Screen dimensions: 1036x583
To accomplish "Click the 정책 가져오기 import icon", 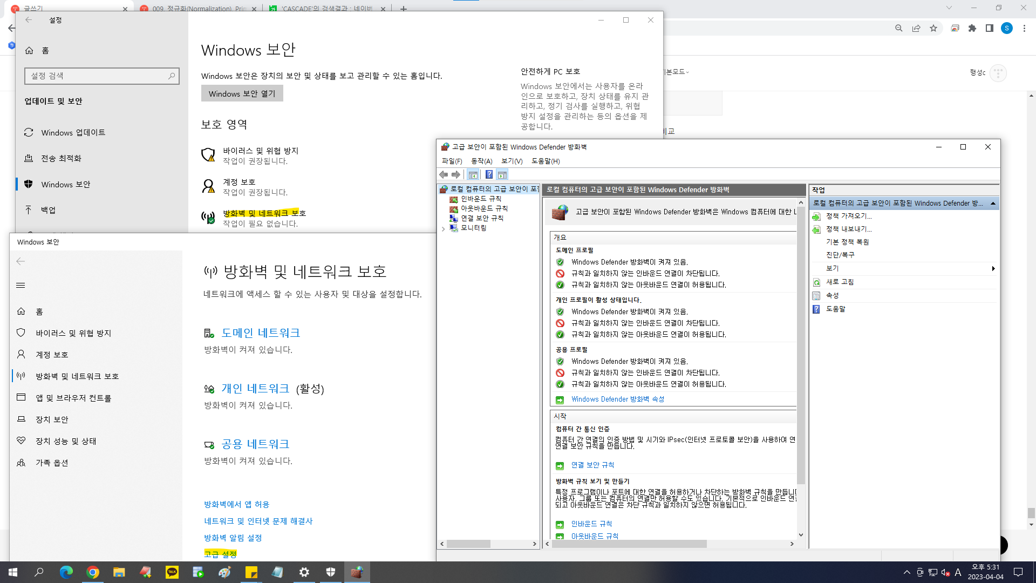I will click(x=816, y=216).
